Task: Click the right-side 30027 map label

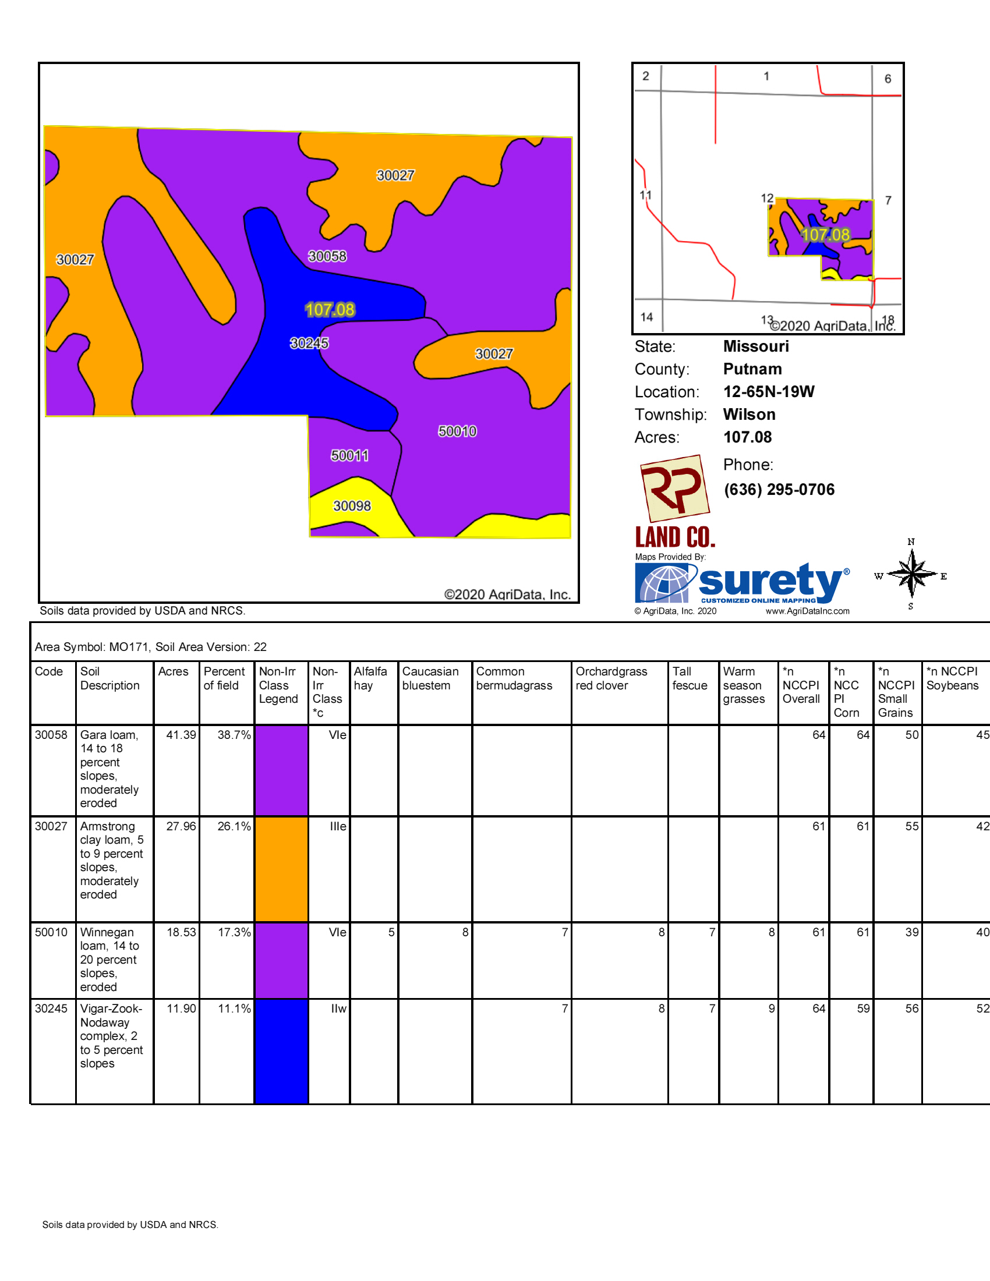Action: point(494,354)
